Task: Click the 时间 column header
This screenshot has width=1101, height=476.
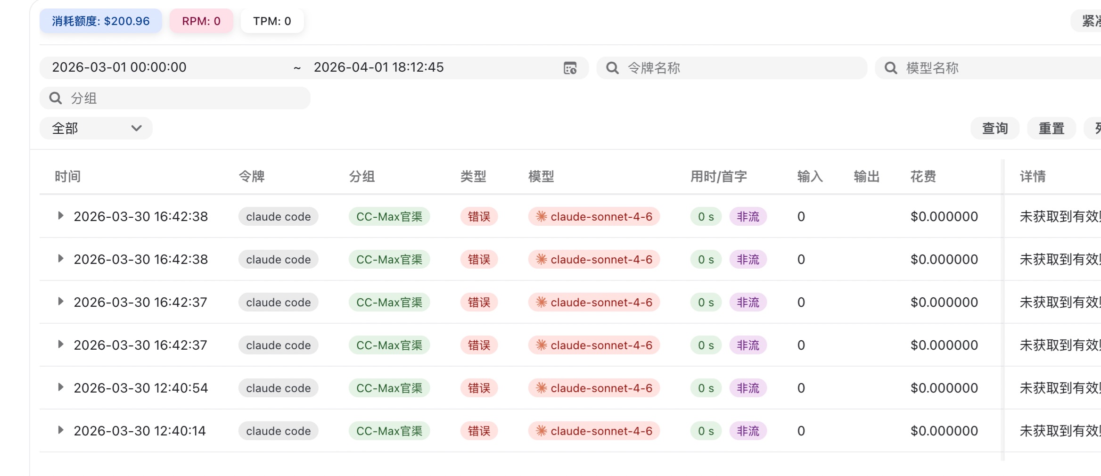Action: click(x=67, y=177)
